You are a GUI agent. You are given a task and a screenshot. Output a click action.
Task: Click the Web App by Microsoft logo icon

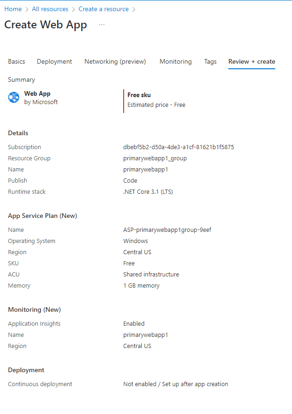tap(13, 97)
